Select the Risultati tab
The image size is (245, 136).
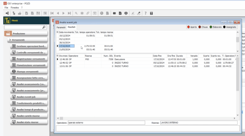[x=71, y=27]
